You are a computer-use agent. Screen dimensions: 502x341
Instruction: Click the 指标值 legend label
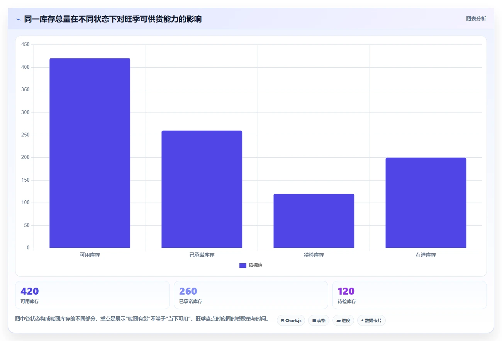tap(255, 265)
